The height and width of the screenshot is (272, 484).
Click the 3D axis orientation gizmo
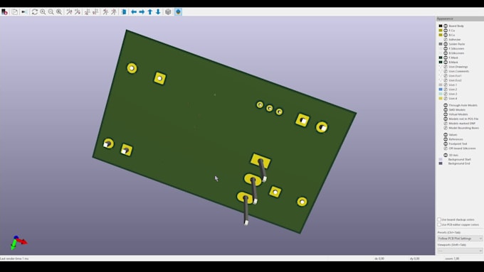19,242
